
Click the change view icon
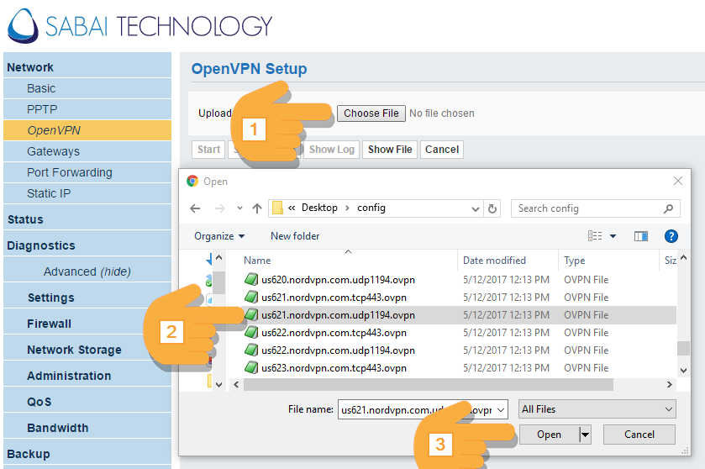tap(595, 236)
